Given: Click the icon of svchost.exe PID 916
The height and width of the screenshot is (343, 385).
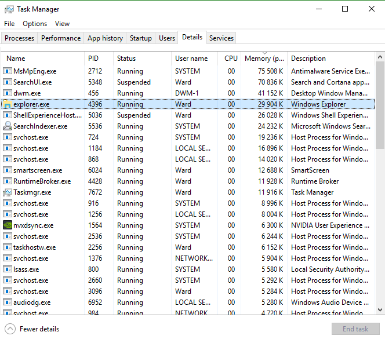Looking at the screenshot, I should pos(8,203).
